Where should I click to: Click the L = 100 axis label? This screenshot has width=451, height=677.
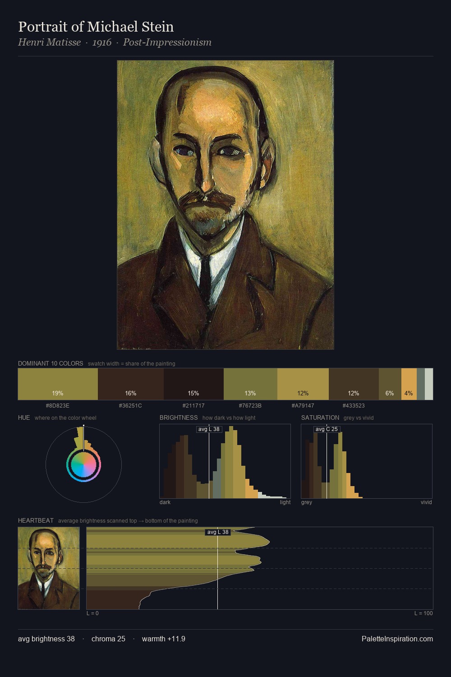[423, 613]
